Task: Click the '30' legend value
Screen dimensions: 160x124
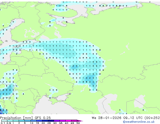Action: [x=55, y=123]
